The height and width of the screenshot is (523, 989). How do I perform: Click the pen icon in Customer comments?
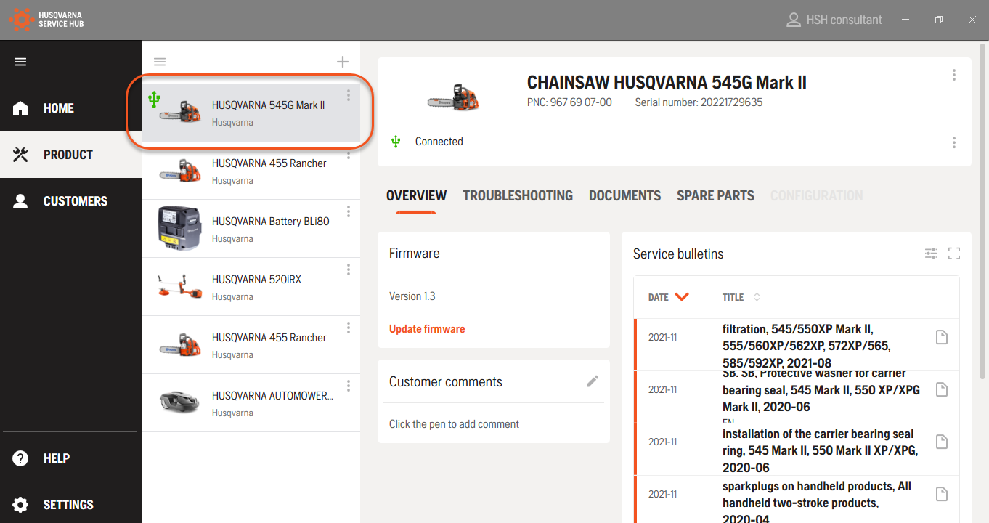(x=593, y=381)
